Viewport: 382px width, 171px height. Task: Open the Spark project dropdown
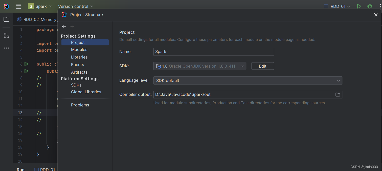(40, 6)
